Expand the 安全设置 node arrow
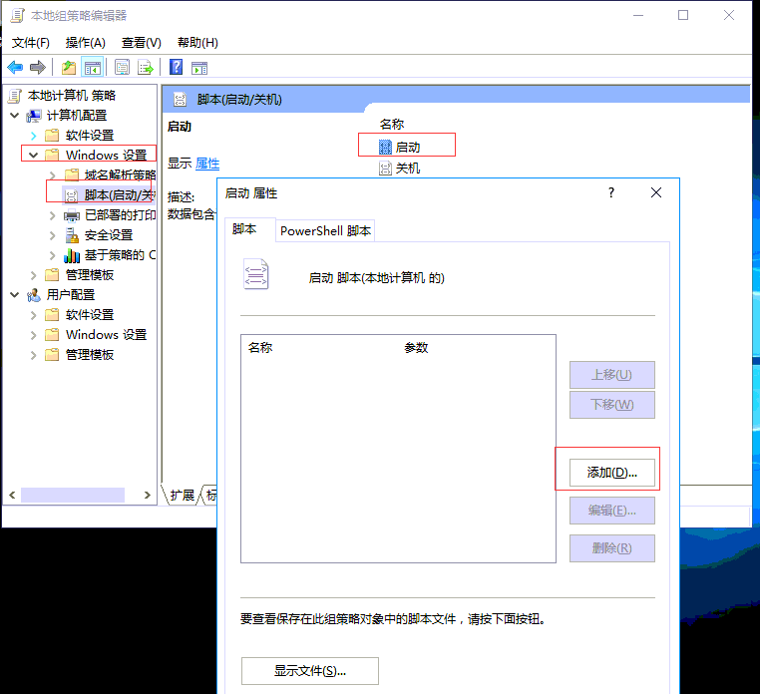The height and width of the screenshot is (694, 760). [52, 235]
